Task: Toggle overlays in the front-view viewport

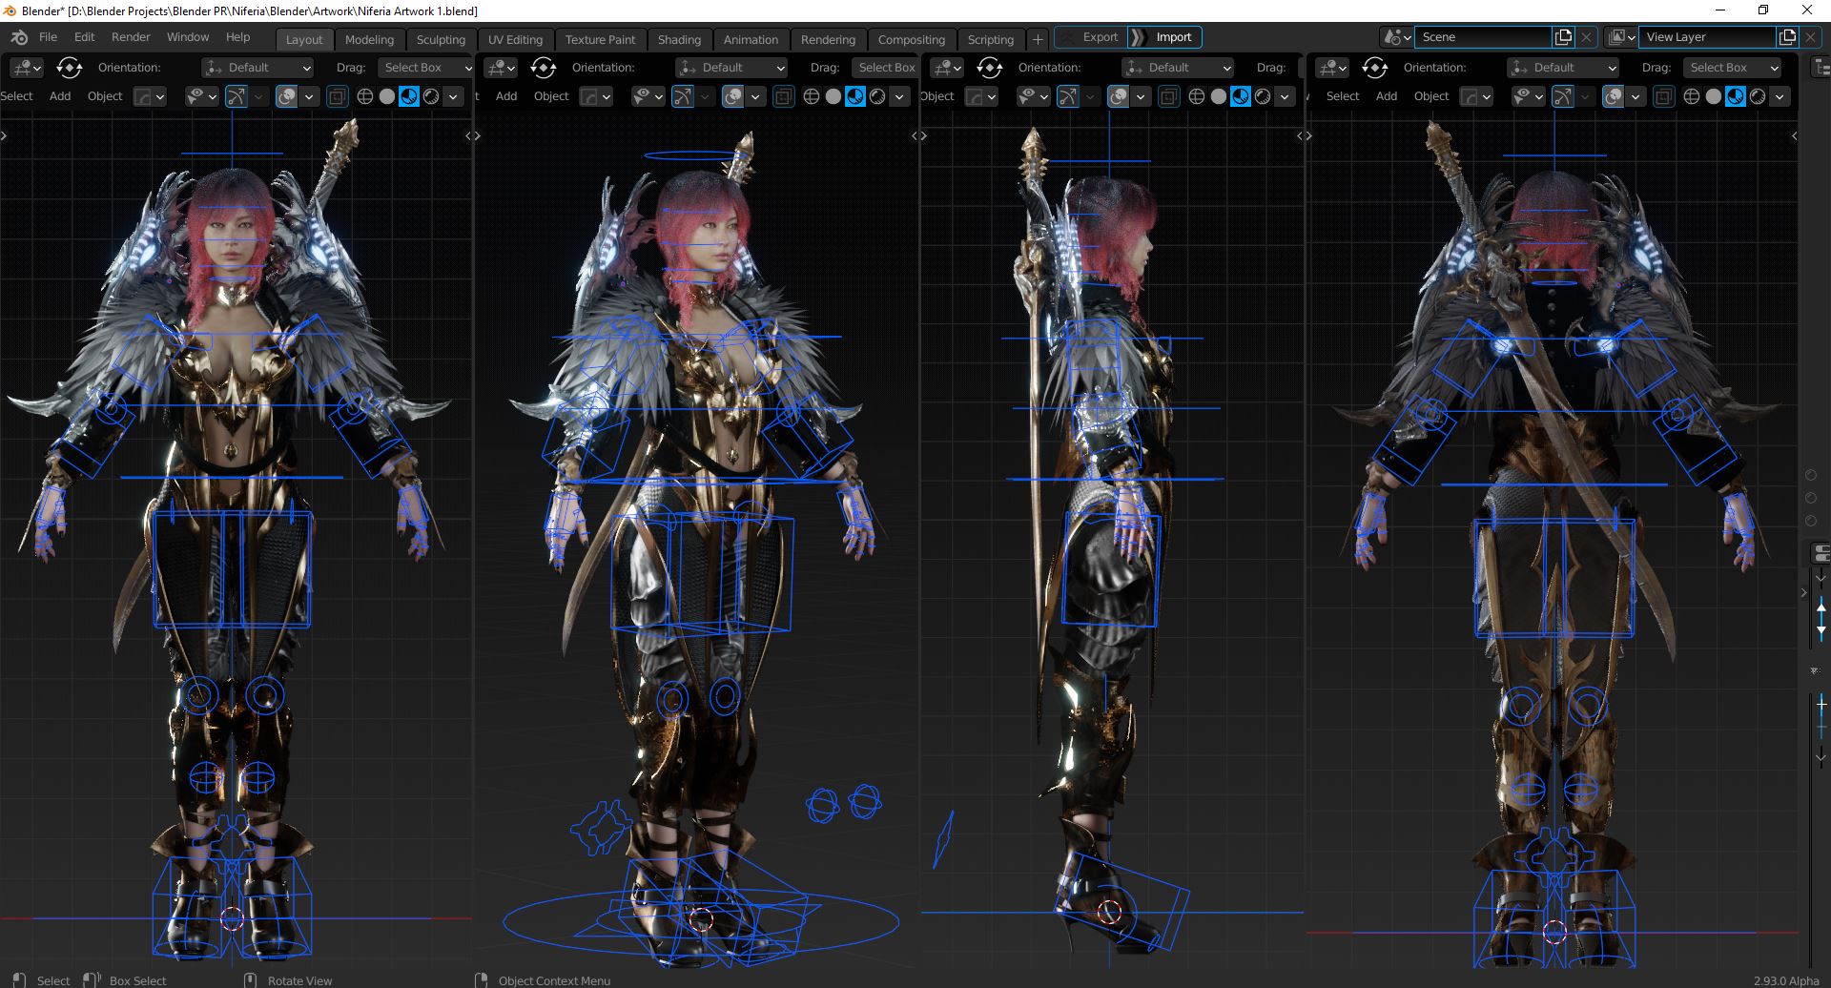Action: pos(286,96)
